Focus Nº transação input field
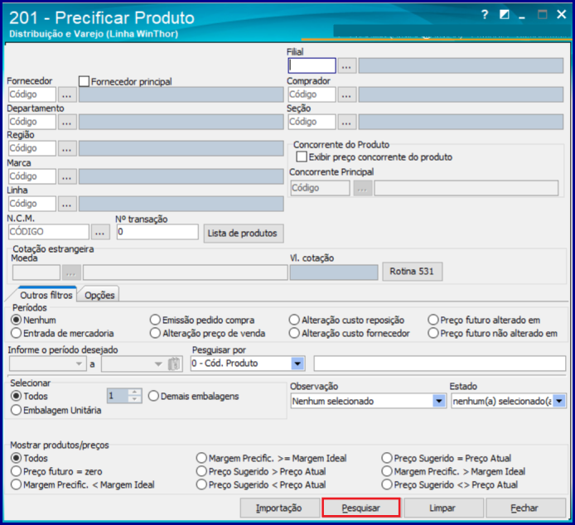This screenshot has height=525, width=575. [157, 232]
